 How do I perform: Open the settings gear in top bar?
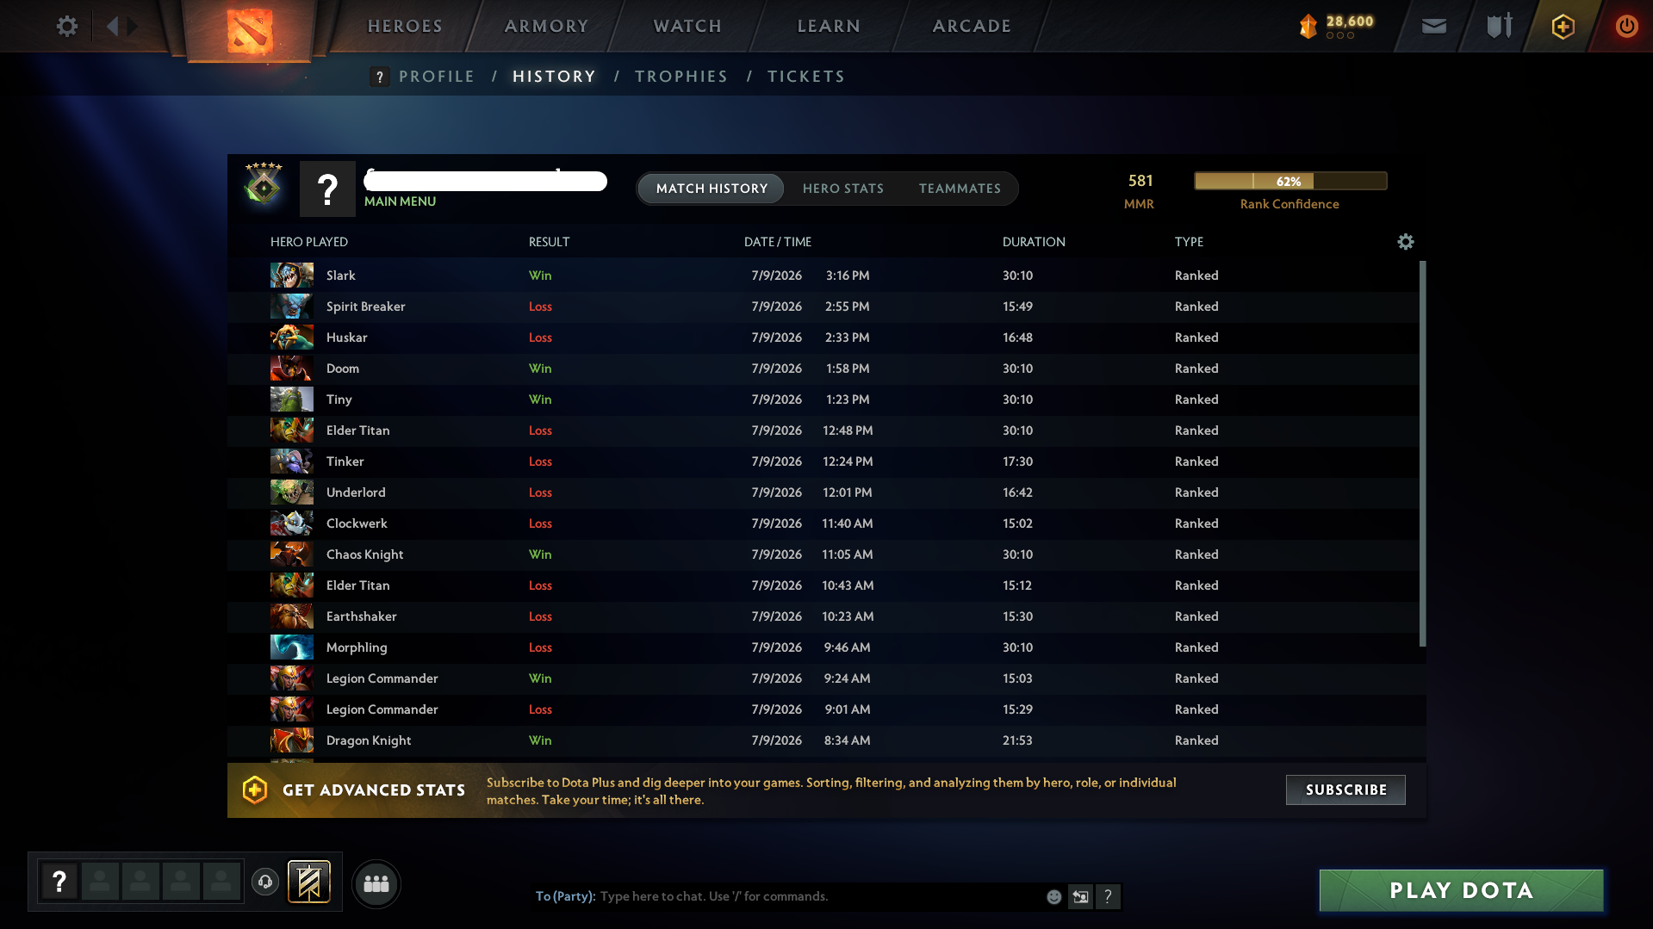click(66, 26)
